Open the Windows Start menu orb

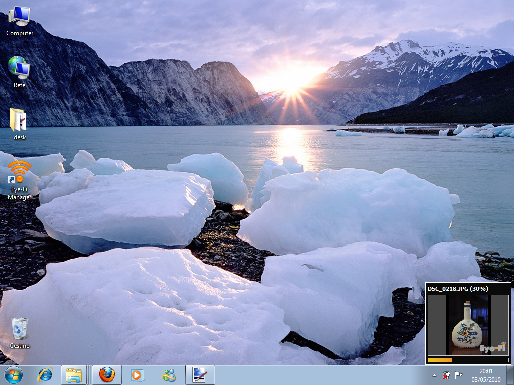point(14,375)
